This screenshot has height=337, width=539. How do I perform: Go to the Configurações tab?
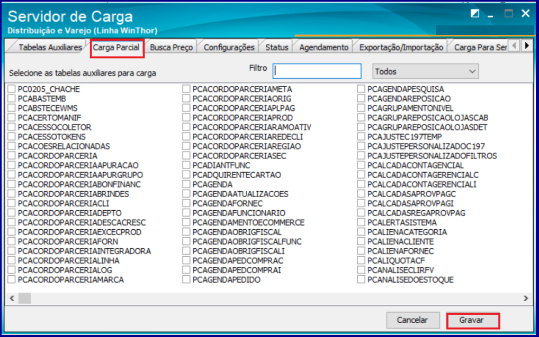click(229, 48)
